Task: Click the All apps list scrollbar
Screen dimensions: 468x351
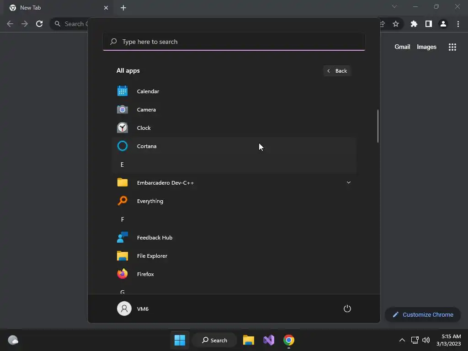Action: (378, 126)
